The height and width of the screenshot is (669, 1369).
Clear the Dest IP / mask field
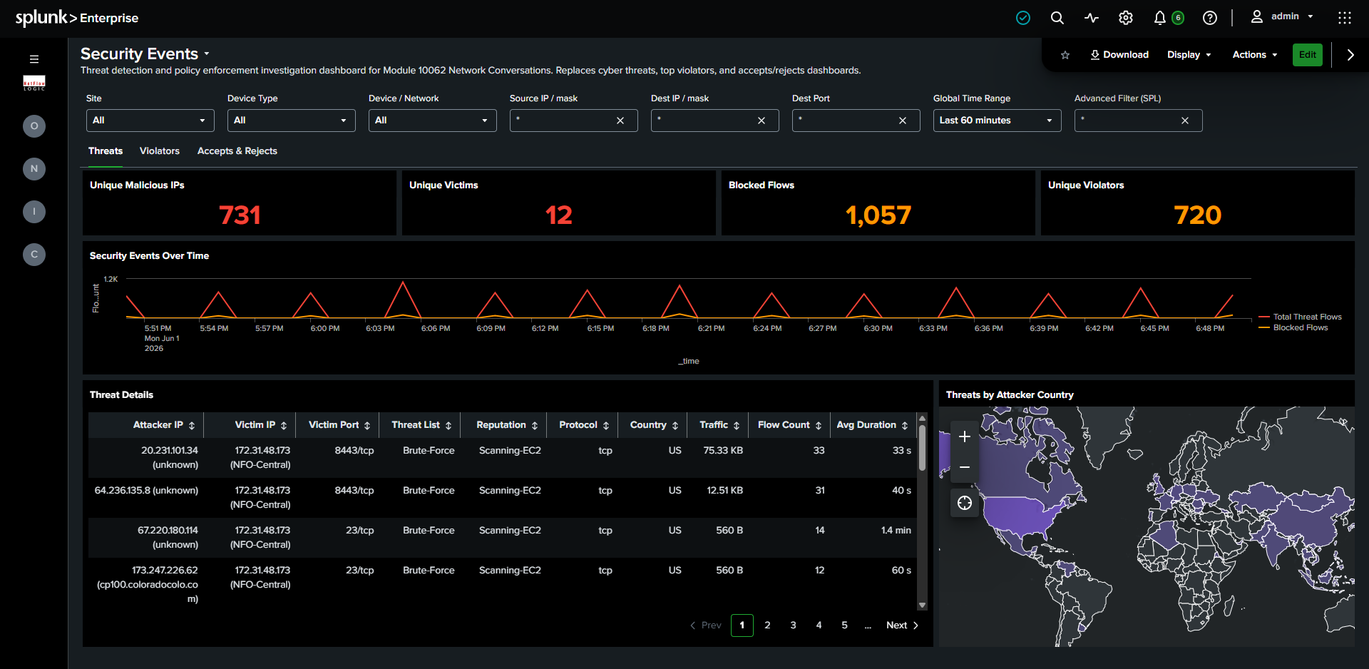[x=762, y=121]
